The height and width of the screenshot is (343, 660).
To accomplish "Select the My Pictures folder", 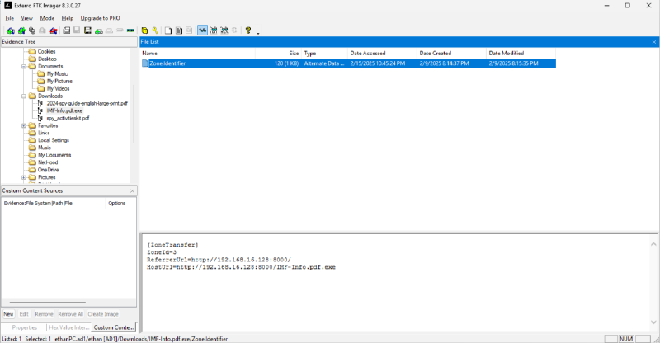I will pyautogui.click(x=59, y=82).
